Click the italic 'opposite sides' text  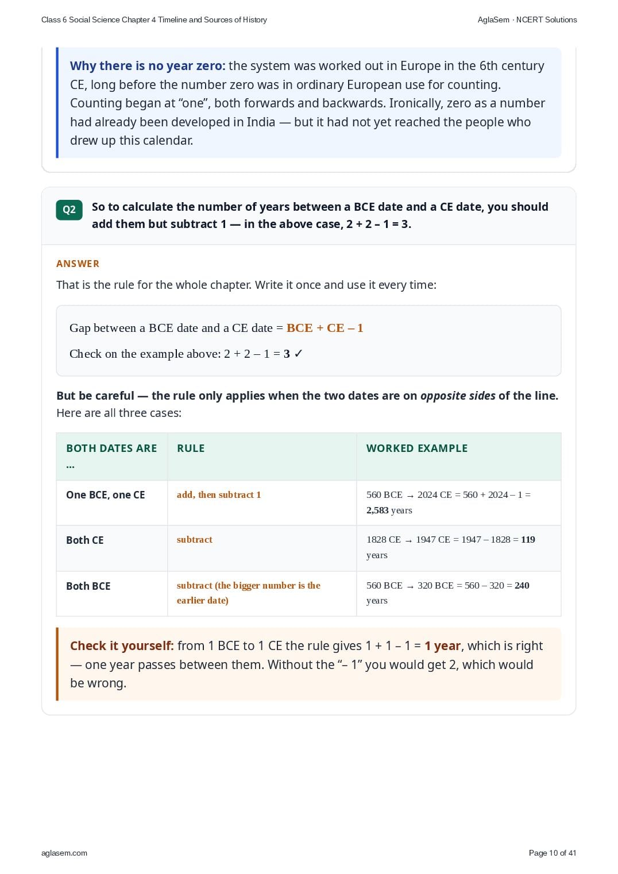click(x=458, y=396)
